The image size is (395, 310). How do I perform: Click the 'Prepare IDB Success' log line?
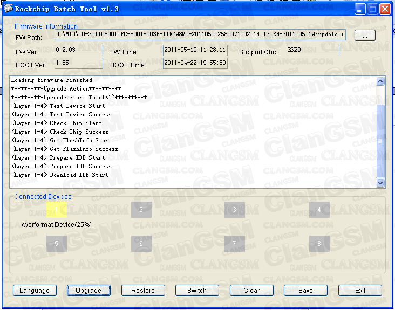click(x=61, y=167)
